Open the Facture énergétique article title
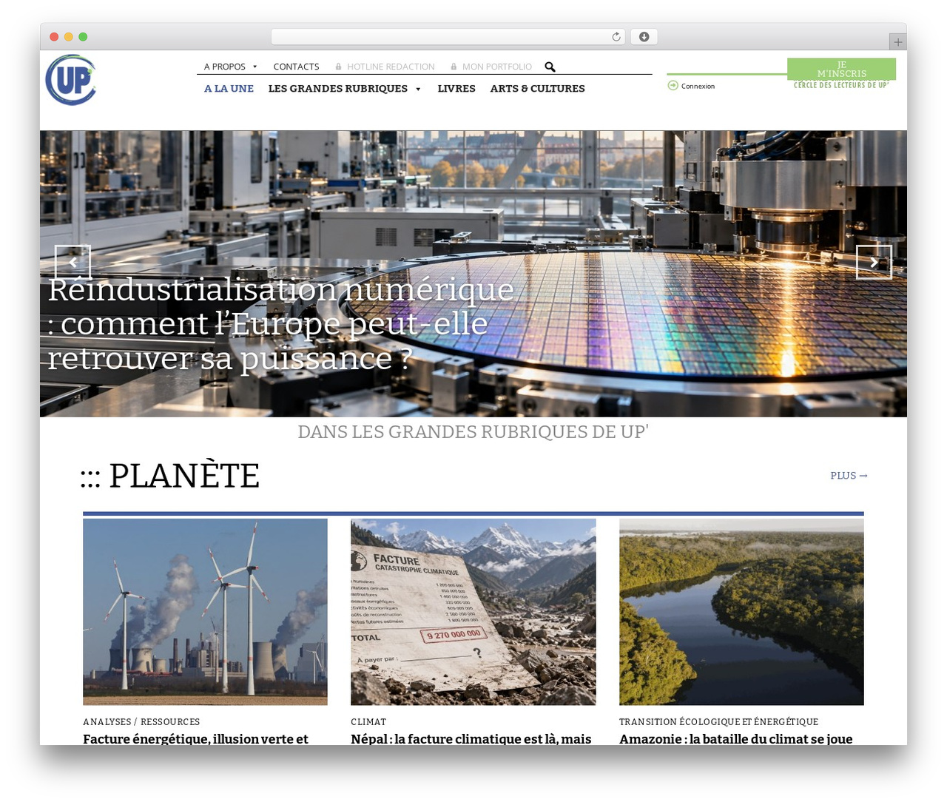Screen dimensions: 947x802 pyautogui.click(x=195, y=738)
